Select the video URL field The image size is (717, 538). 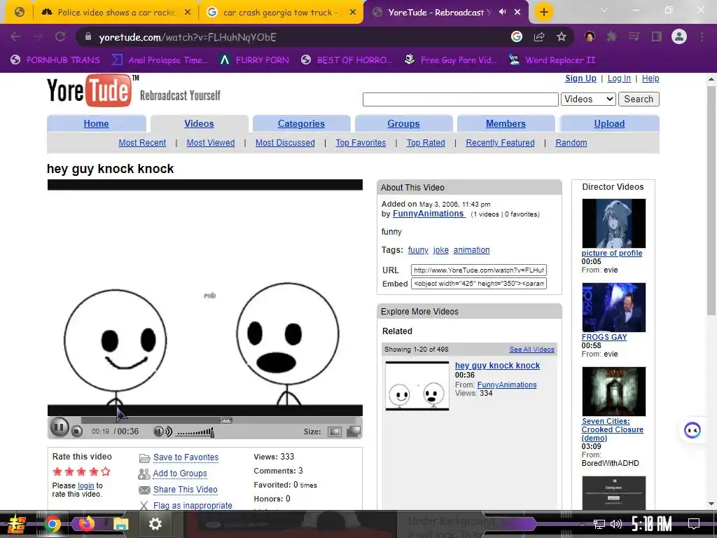pos(479,270)
